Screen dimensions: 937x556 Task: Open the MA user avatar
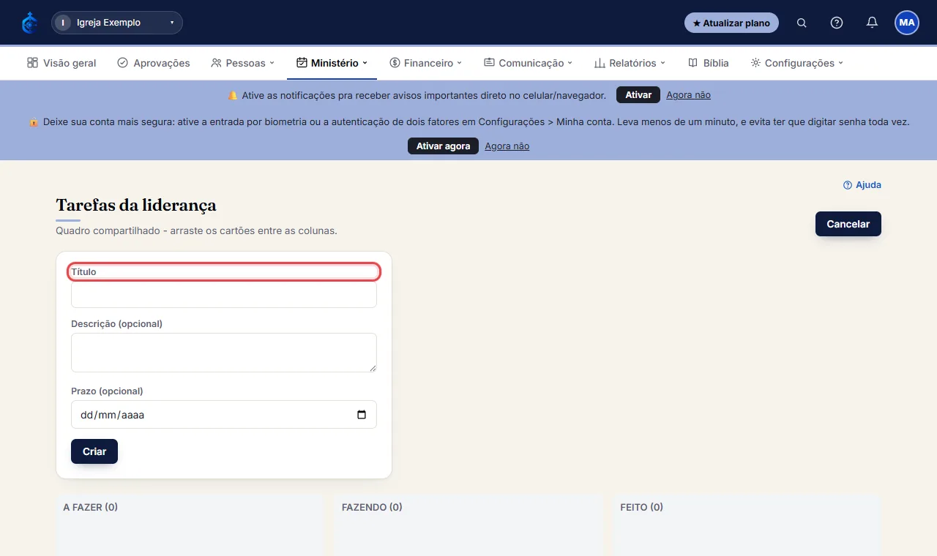[x=907, y=23]
